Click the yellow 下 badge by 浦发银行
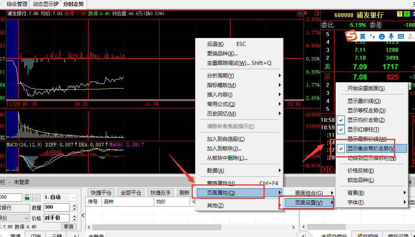The width and height of the screenshot is (415, 237). point(400,14)
